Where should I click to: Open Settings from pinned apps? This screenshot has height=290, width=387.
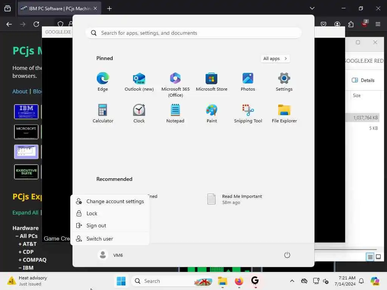click(x=284, y=82)
